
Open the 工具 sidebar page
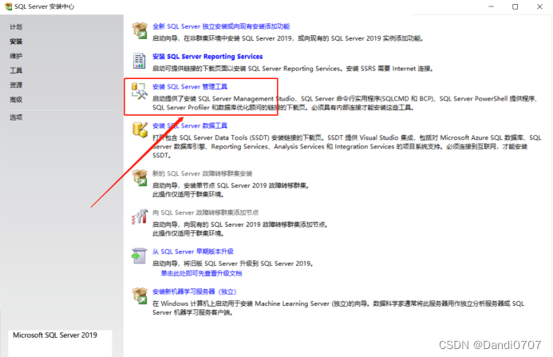coord(16,70)
